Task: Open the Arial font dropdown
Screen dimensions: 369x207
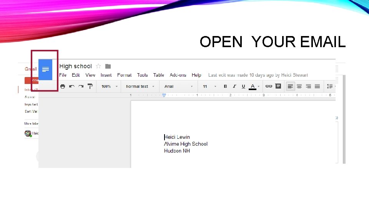Action: point(178,86)
